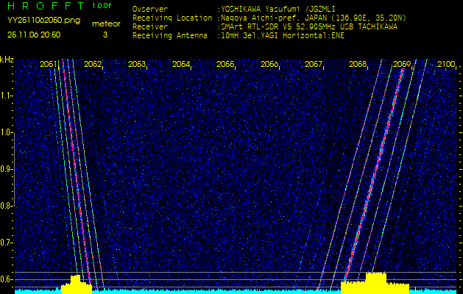Click the meteor count value 3
This screenshot has height=294, width=463.
coord(105,35)
